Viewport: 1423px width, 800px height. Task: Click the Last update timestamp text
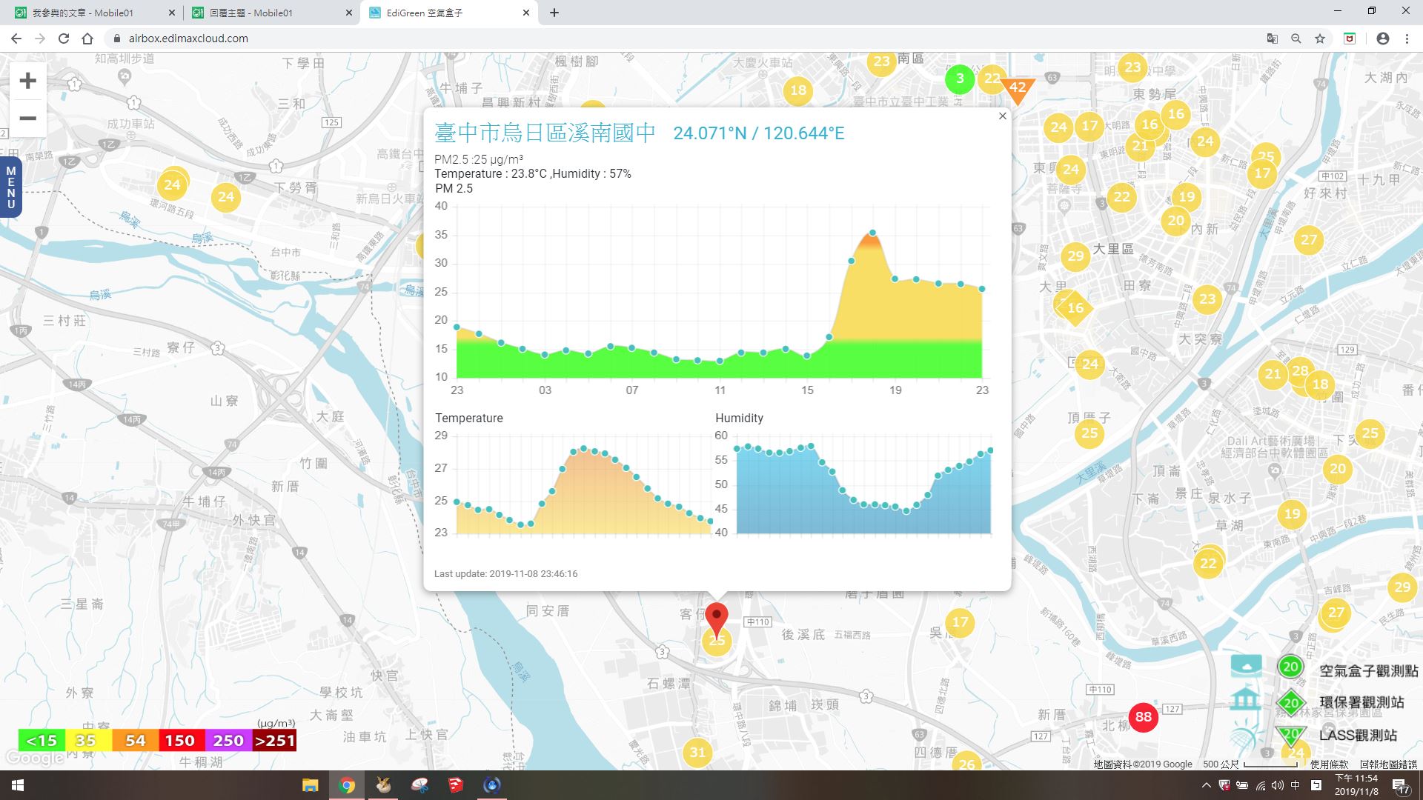(505, 573)
